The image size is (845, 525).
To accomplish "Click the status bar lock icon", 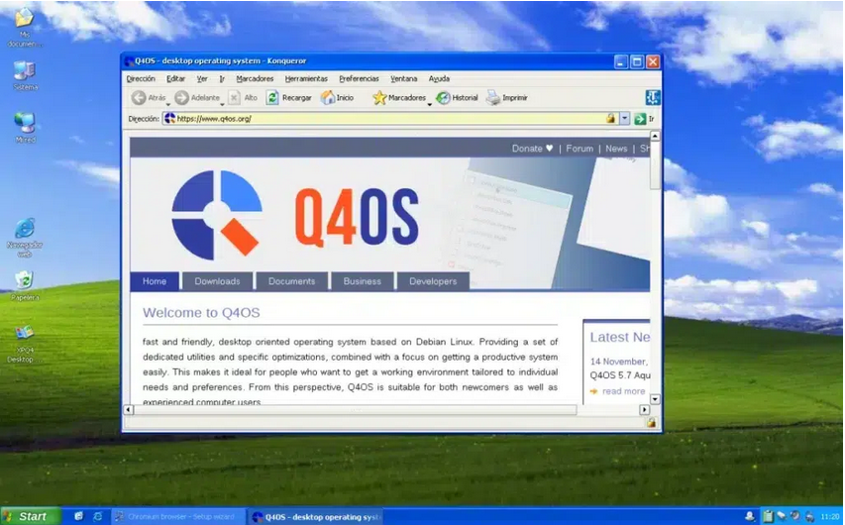I will 652,423.
